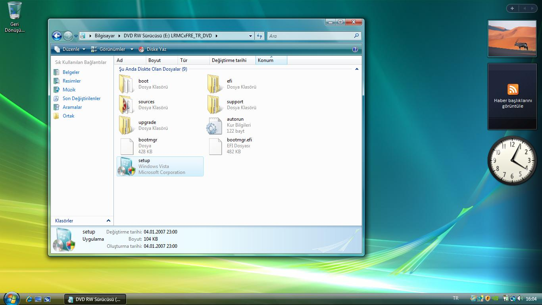Click the refresh button next to address bar
The width and height of the screenshot is (542, 305).
pos(259,36)
